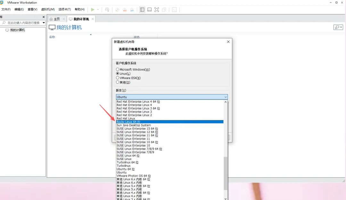This screenshot has height=200, width=346.
Task: Switch to the 主页 tab
Action: point(57,19)
